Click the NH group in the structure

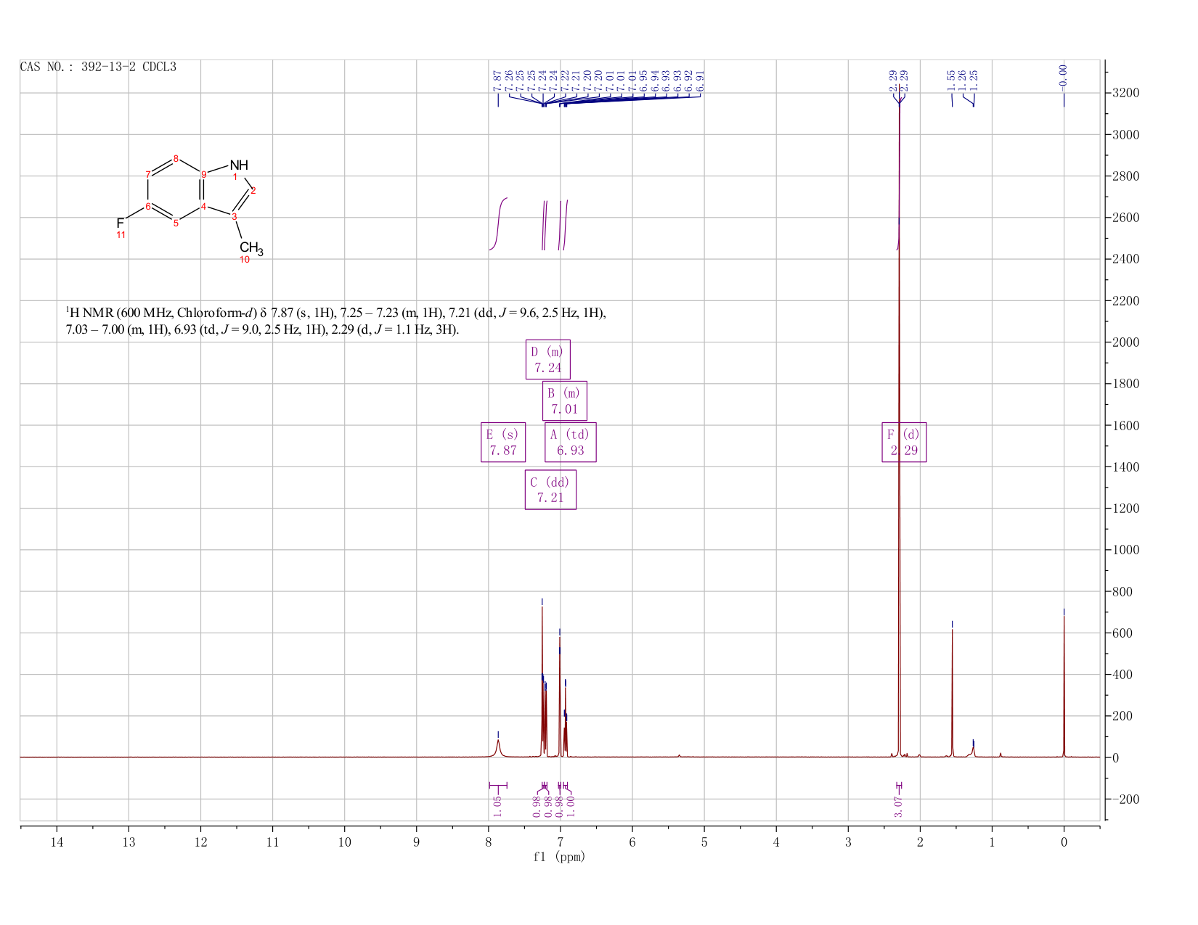(x=239, y=165)
